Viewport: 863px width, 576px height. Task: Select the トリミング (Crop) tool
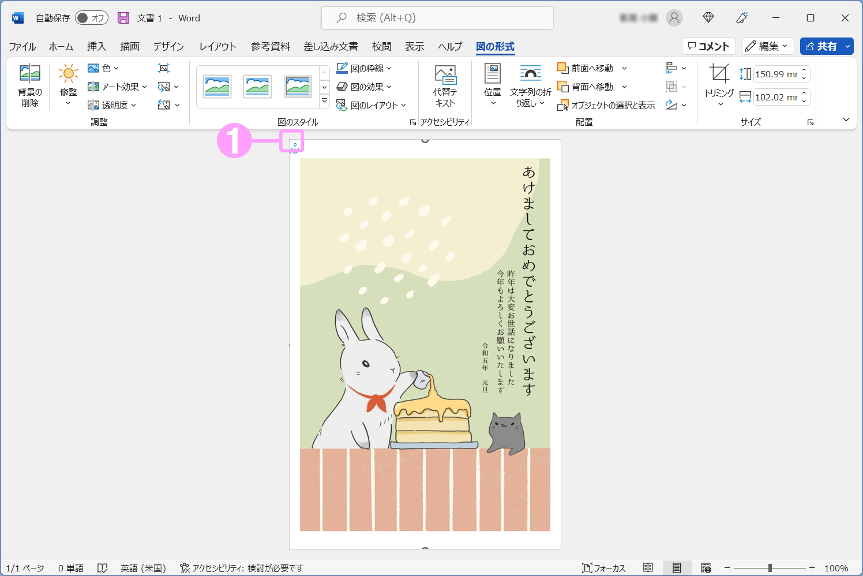click(x=719, y=84)
